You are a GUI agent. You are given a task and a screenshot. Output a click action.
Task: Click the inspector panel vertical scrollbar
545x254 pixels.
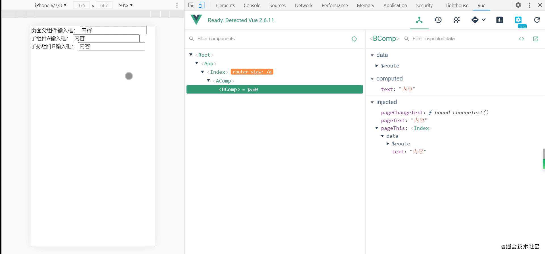544,159
